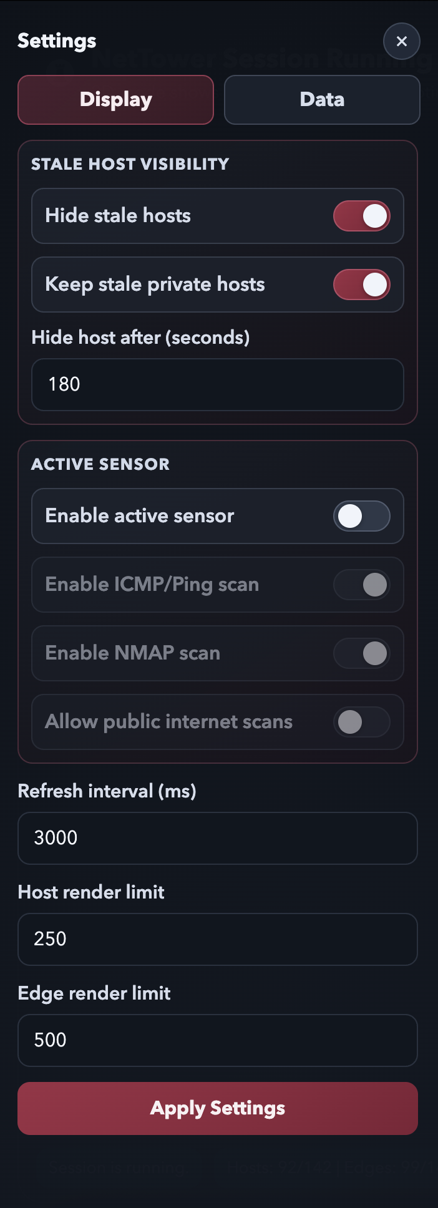Focus the Refresh interval input showing 3000
Viewport: 438px width, 1208px height.
pyautogui.click(x=218, y=838)
